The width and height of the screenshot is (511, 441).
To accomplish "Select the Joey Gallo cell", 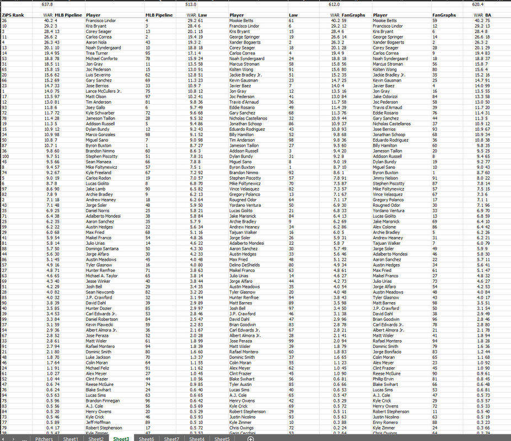I will click(x=115, y=107).
